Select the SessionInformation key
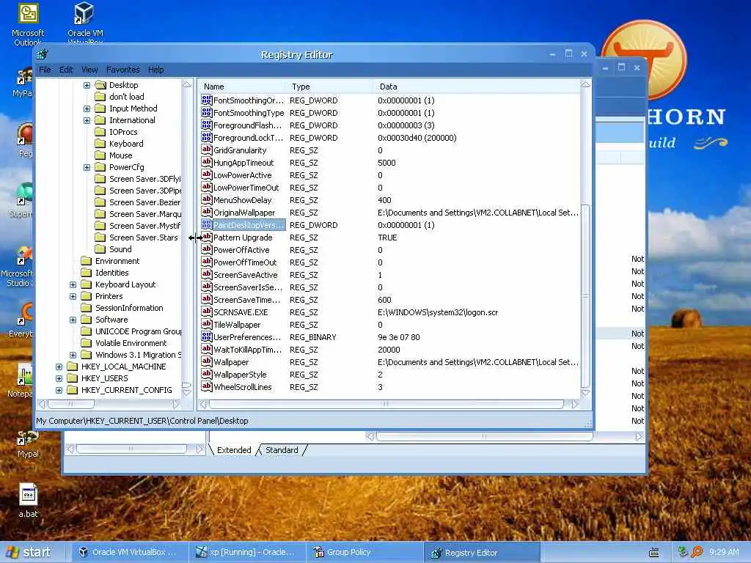Image resolution: width=751 pixels, height=563 pixels. 129,309
